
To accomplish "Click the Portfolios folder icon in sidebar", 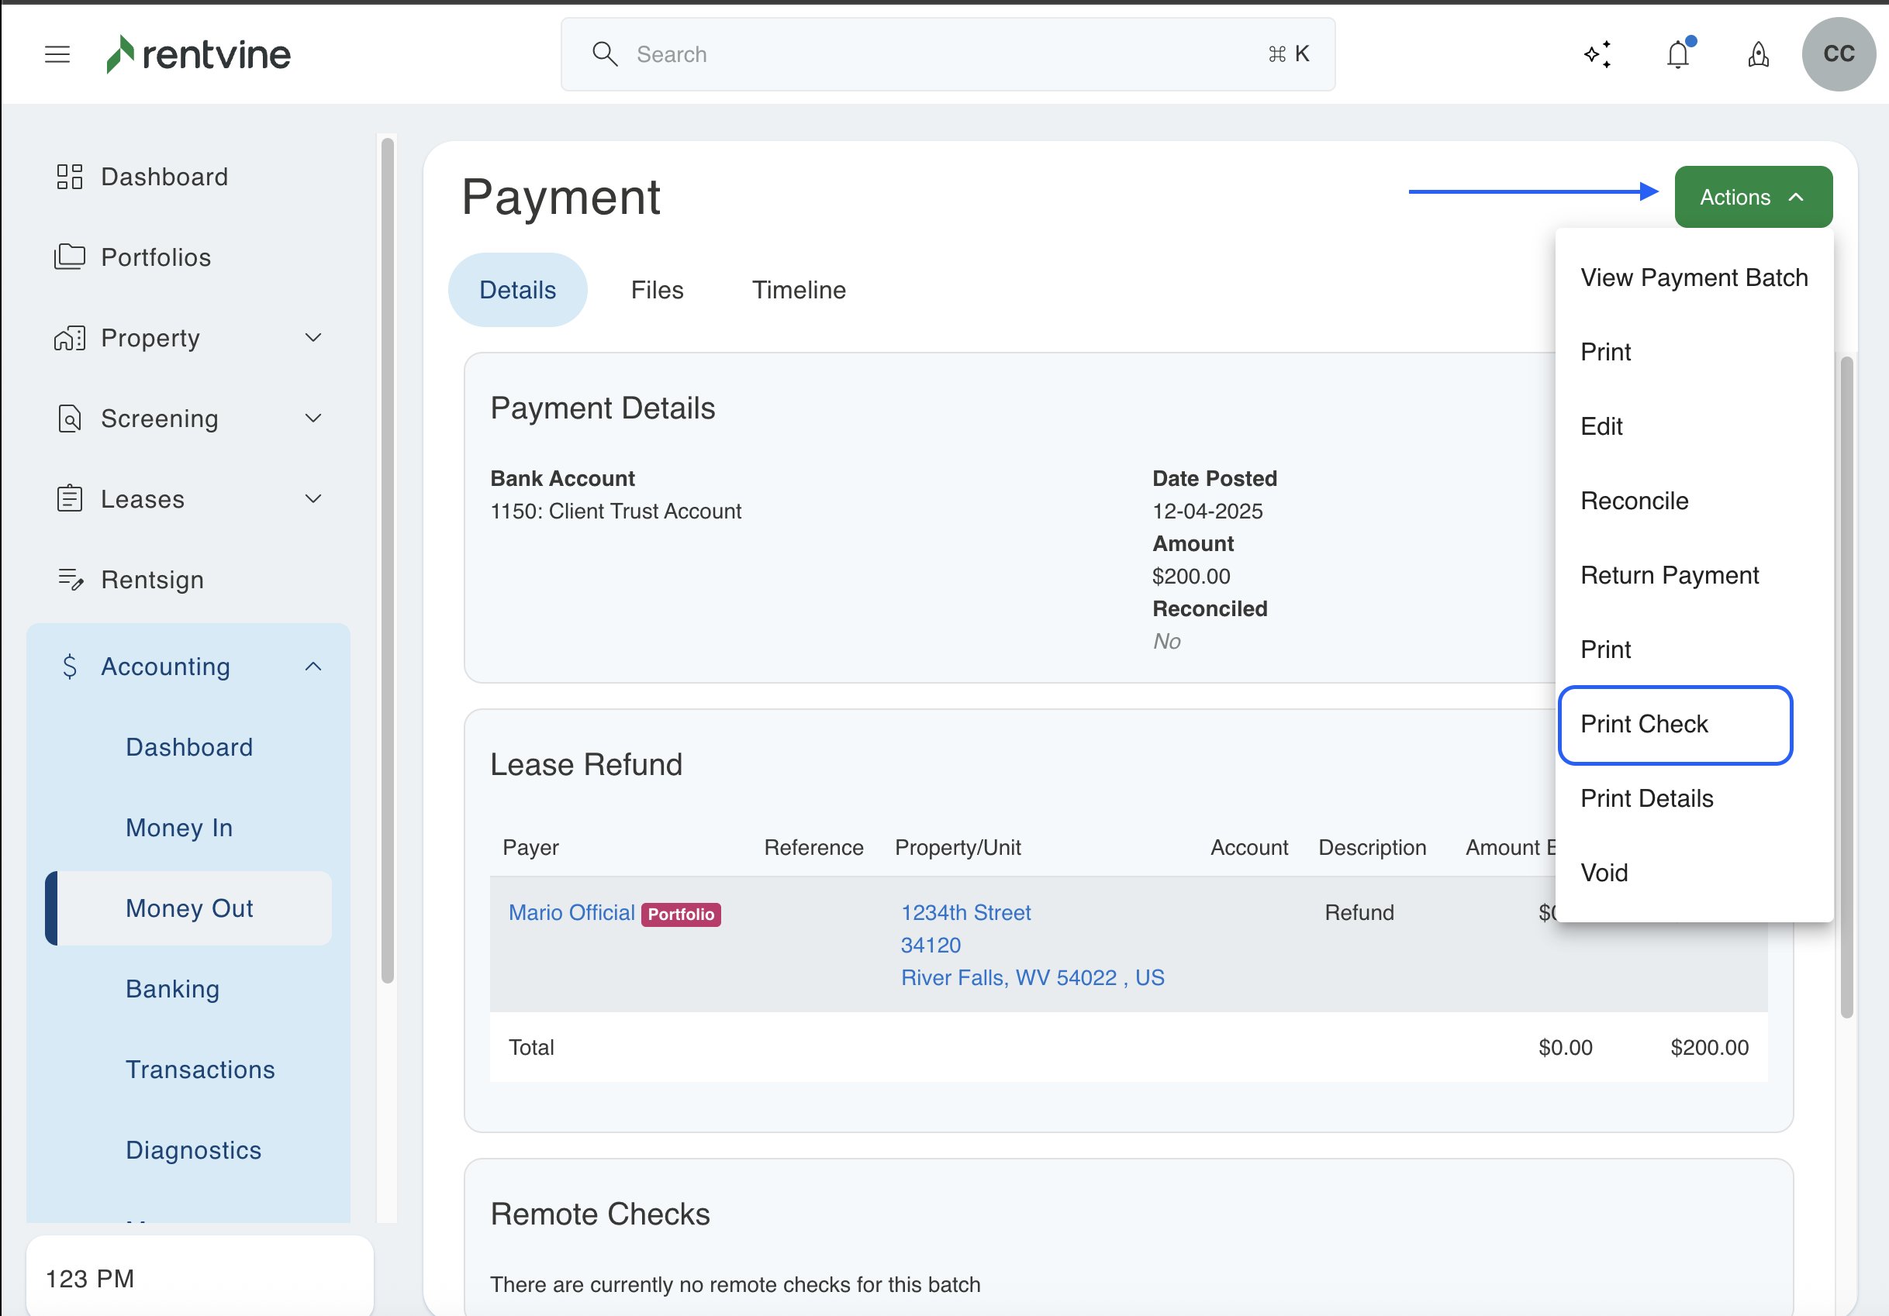I will pyautogui.click(x=70, y=257).
